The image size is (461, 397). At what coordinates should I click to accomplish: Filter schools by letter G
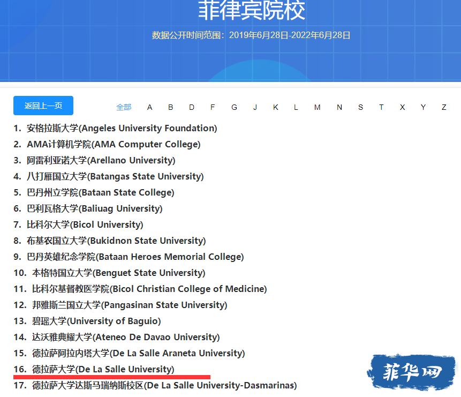click(x=234, y=107)
